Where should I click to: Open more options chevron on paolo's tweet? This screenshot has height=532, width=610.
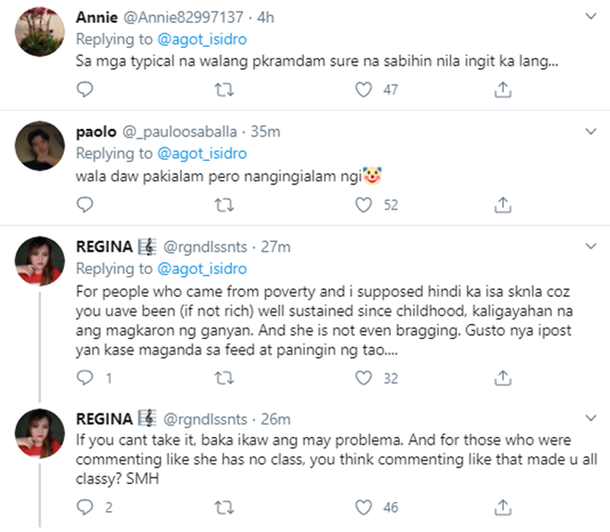coord(591,131)
